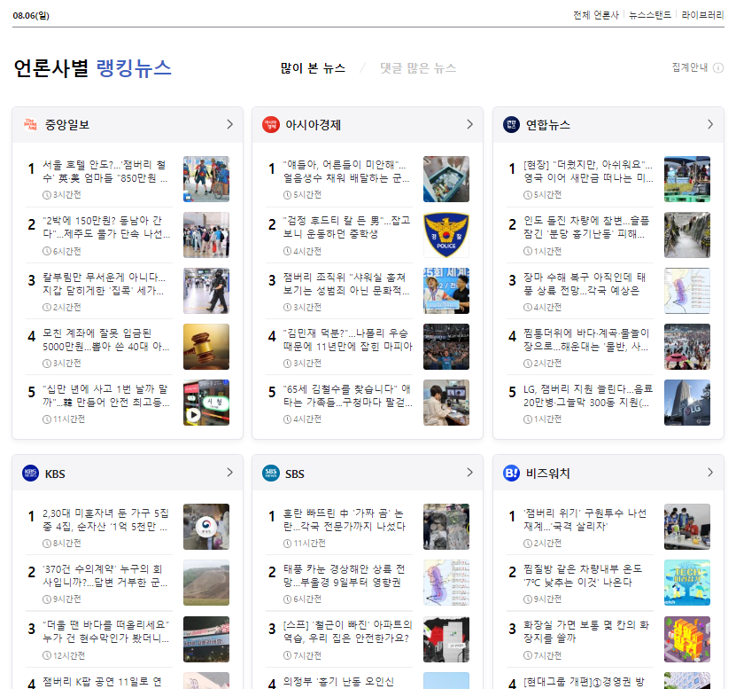Click the video thumbnail with play button in 중앙일보
The width and height of the screenshot is (736, 689).
pos(206,403)
